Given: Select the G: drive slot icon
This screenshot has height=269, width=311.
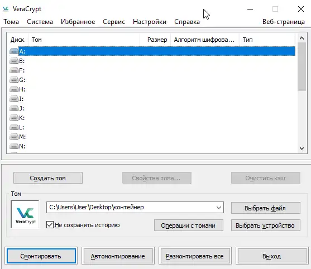Looking at the screenshot, I should [x=14, y=80].
